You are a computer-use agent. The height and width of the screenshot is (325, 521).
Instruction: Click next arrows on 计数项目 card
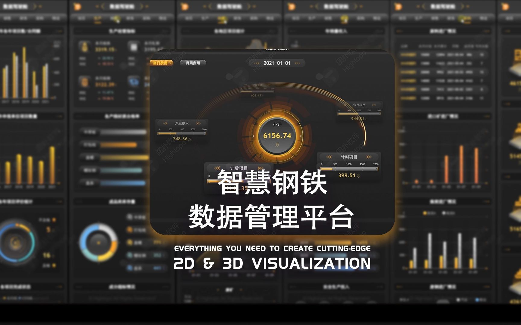pyautogui.click(x=261, y=168)
